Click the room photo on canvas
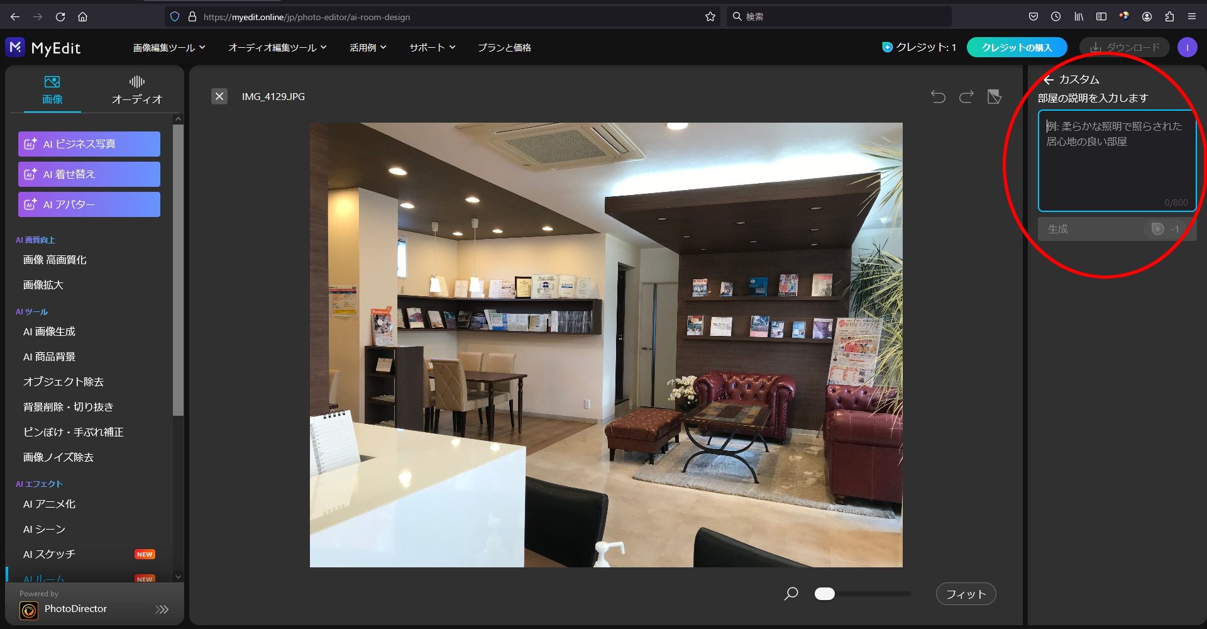This screenshot has width=1207, height=629. (606, 345)
